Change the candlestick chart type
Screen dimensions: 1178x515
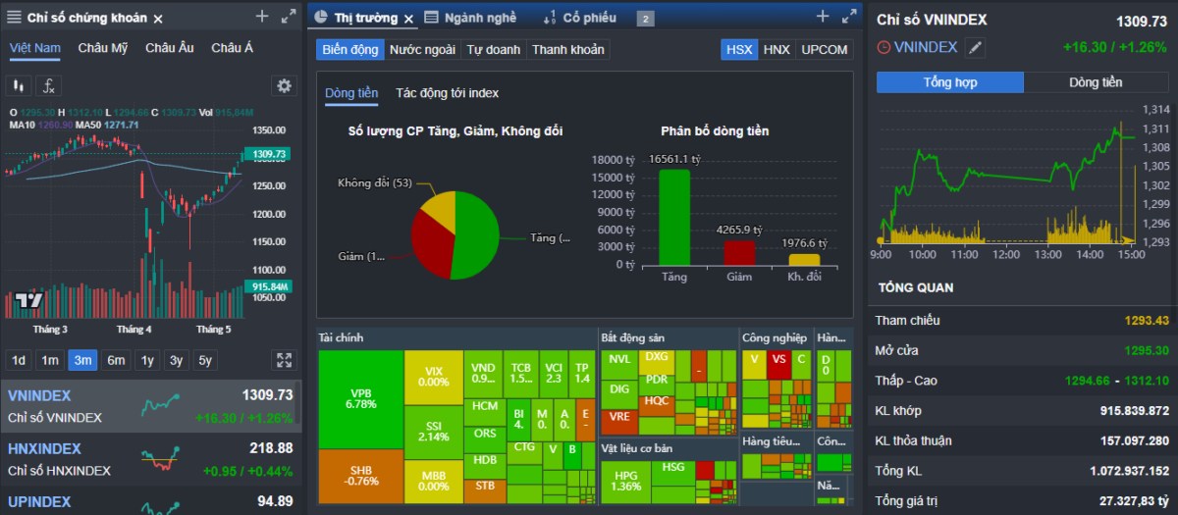pyautogui.click(x=19, y=85)
